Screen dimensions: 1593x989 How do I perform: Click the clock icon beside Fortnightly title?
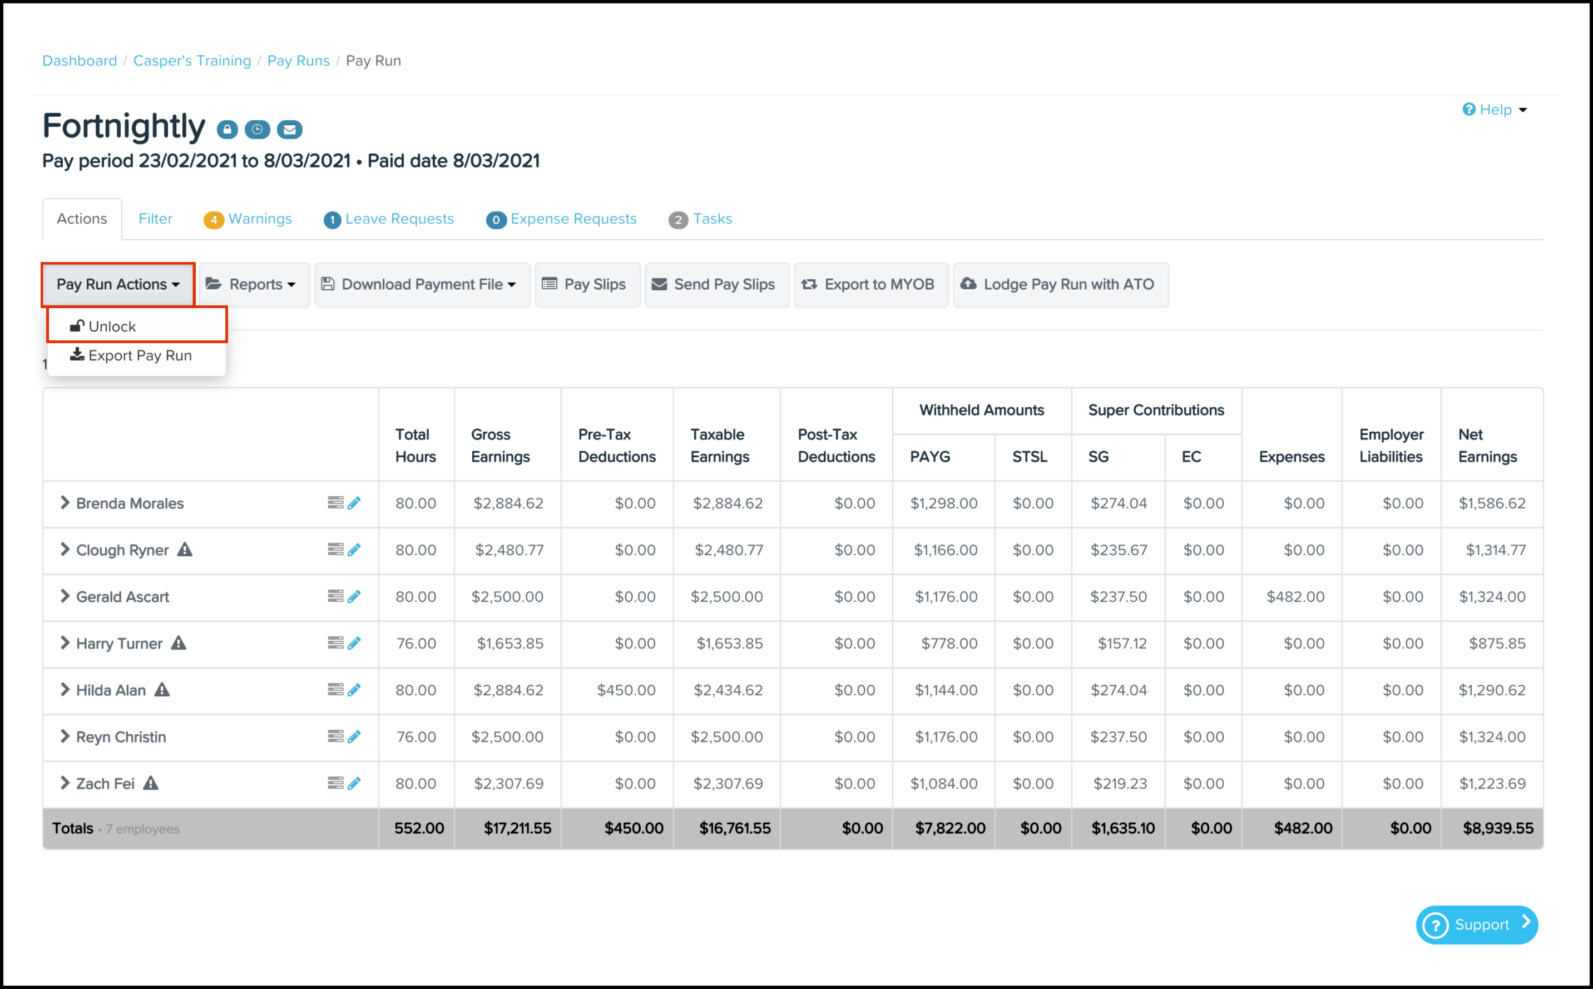257,130
